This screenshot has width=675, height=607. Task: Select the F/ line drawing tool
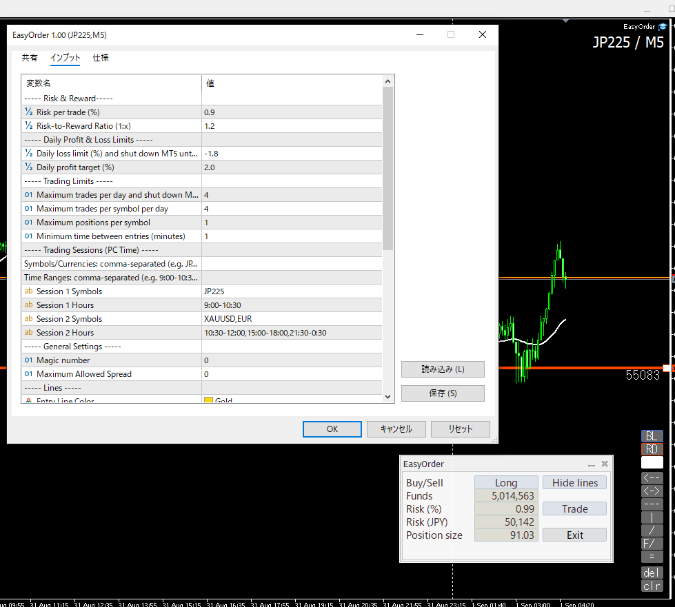[652, 544]
